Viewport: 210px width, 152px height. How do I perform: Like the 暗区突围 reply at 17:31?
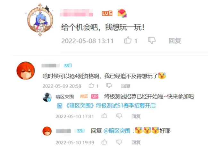(x=104, y=116)
